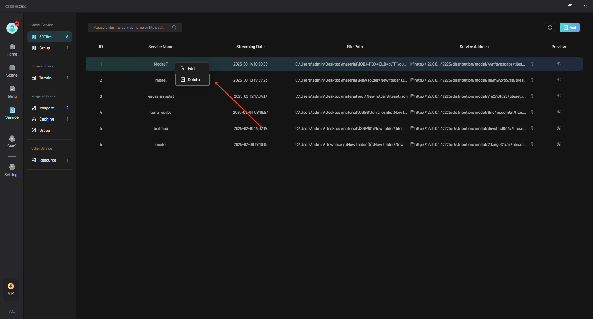Select the terra_osgbs service name
593x319 pixels.
[161, 112]
